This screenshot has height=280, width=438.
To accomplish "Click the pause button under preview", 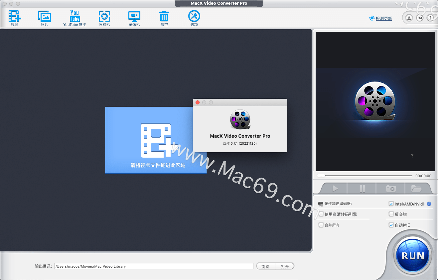I will (x=362, y=189).
